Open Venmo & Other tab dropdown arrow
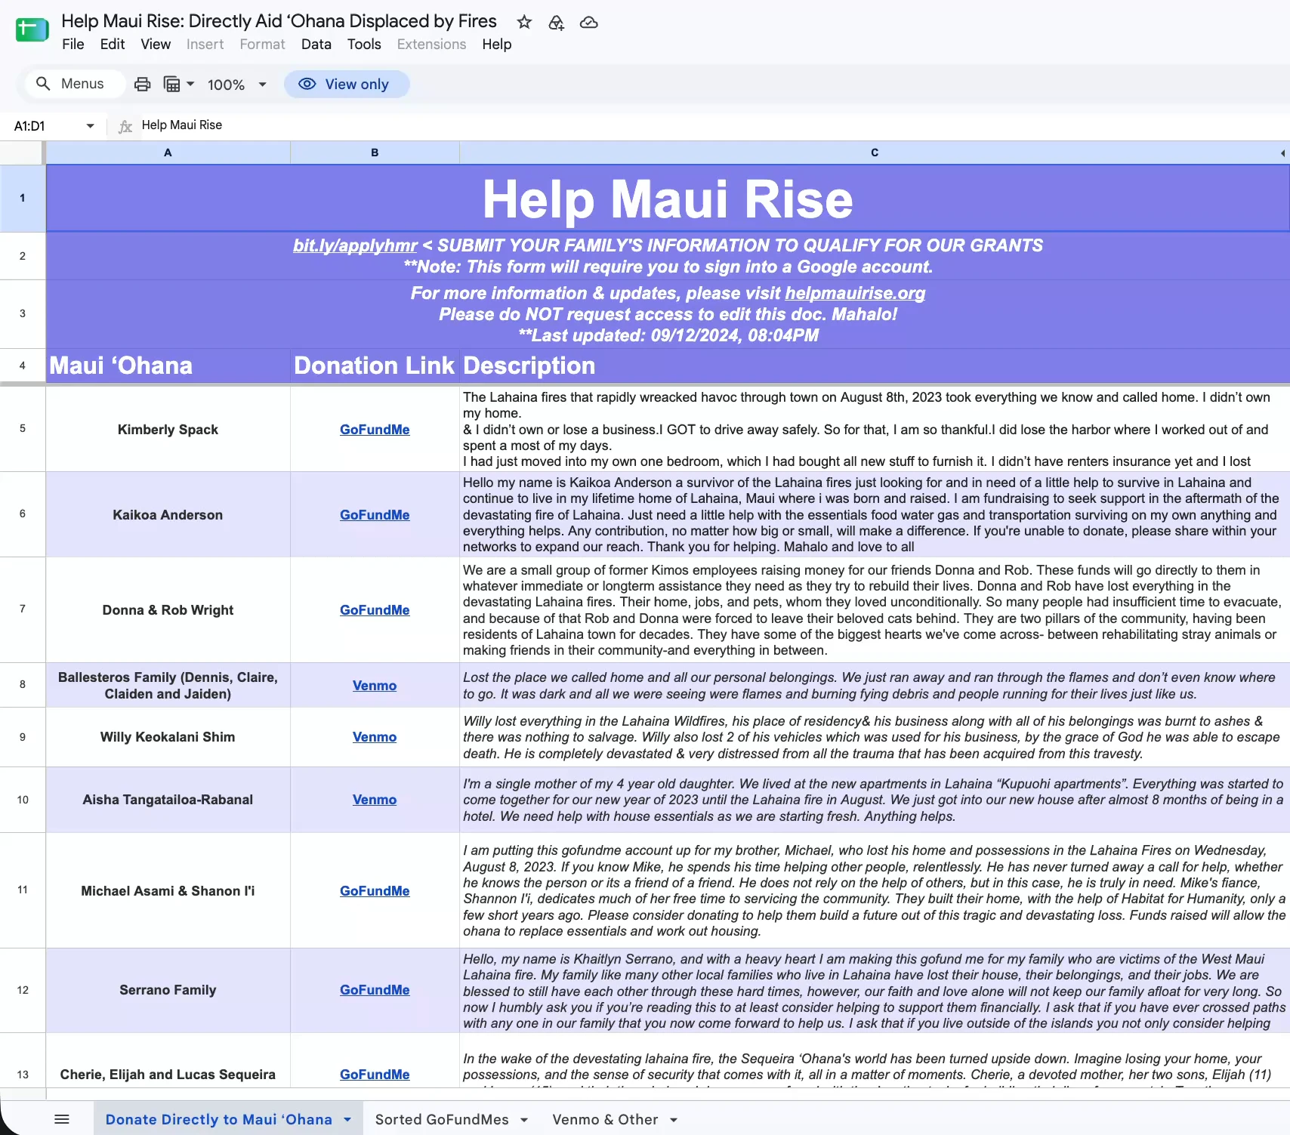Screen dimensions: 1290x1135 pyautogui.click(x=674, y=1120)
